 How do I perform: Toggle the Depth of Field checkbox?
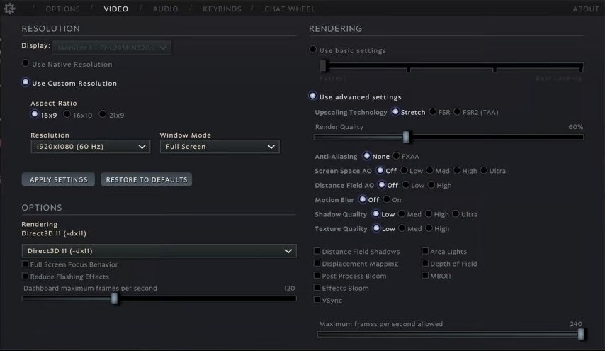(425, 264)
